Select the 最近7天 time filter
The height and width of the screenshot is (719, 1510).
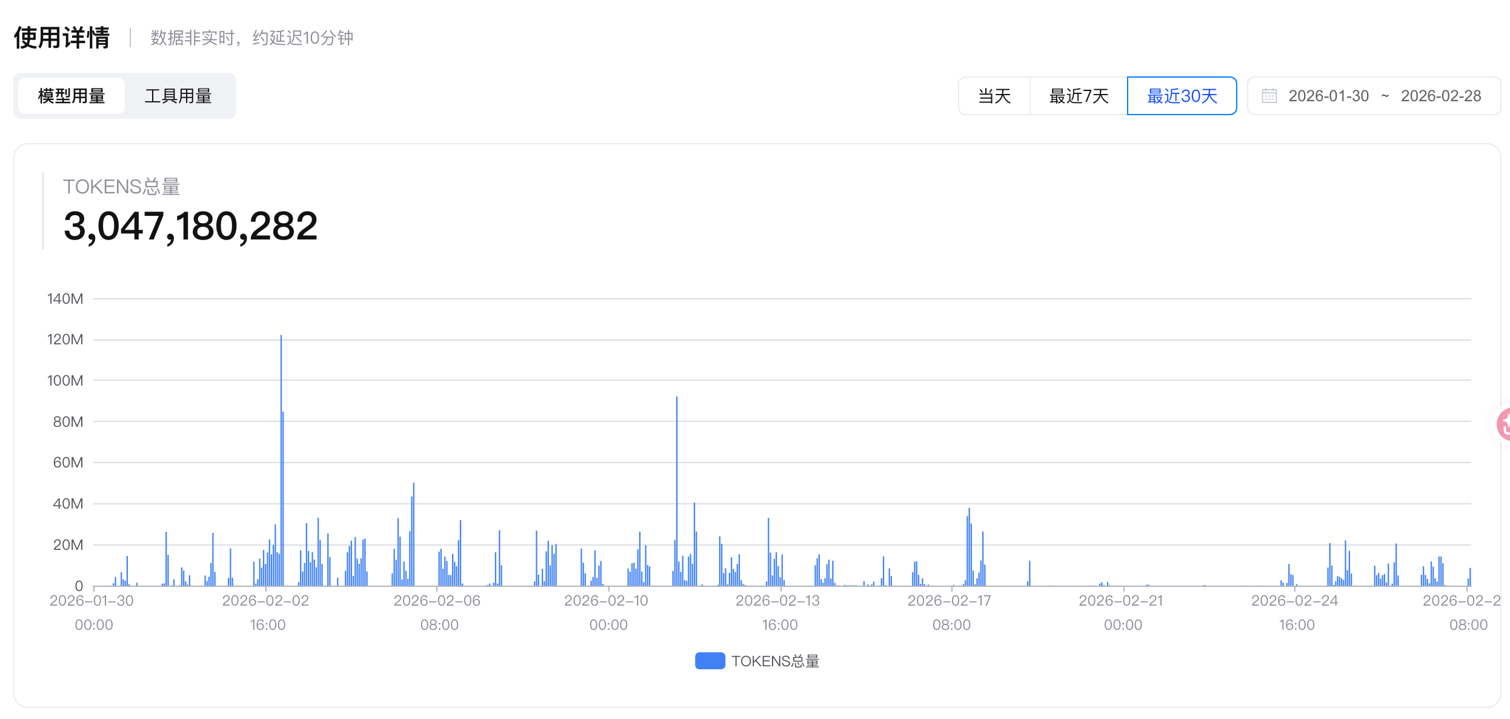pos(1078,96)
